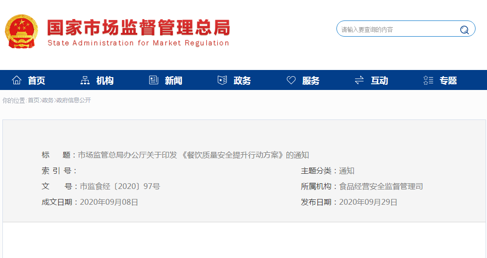
Task: Open the 机构 navigation menu
Action: point(105,80)
